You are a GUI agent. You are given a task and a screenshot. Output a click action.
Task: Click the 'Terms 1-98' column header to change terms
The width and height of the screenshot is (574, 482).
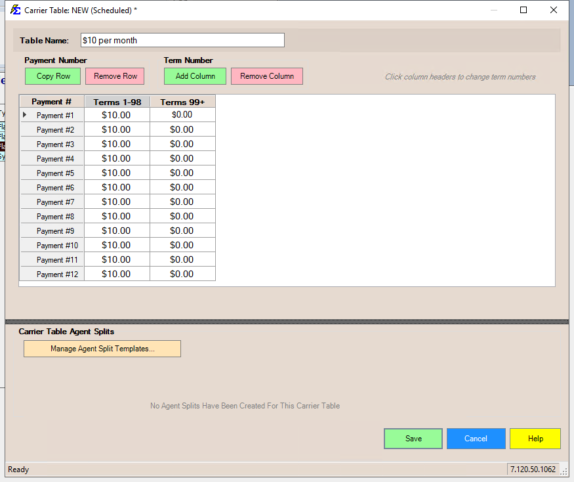tap(117, 102)
